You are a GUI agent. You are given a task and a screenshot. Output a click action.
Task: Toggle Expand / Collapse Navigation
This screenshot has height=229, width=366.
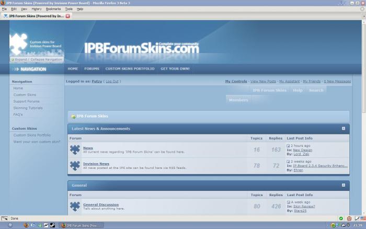click(37, 60)
